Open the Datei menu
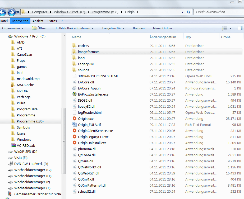Image resolution: width=244 pixels, height=199 pixels. [4, 21]
